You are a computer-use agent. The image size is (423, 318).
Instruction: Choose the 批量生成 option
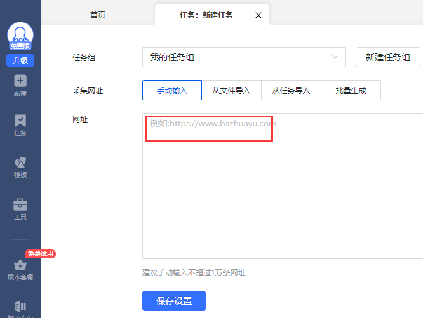351,91
